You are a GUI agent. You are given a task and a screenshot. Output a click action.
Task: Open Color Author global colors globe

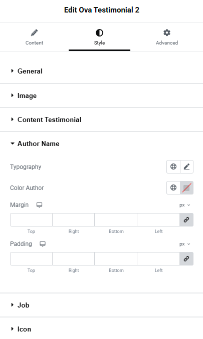173,187
